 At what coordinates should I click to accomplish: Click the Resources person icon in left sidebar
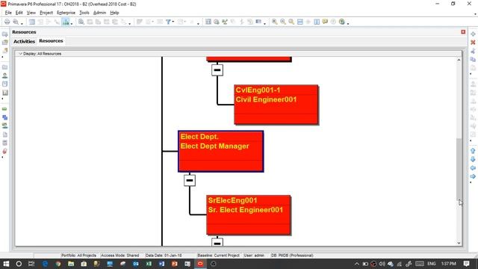[x=5, y=75]
